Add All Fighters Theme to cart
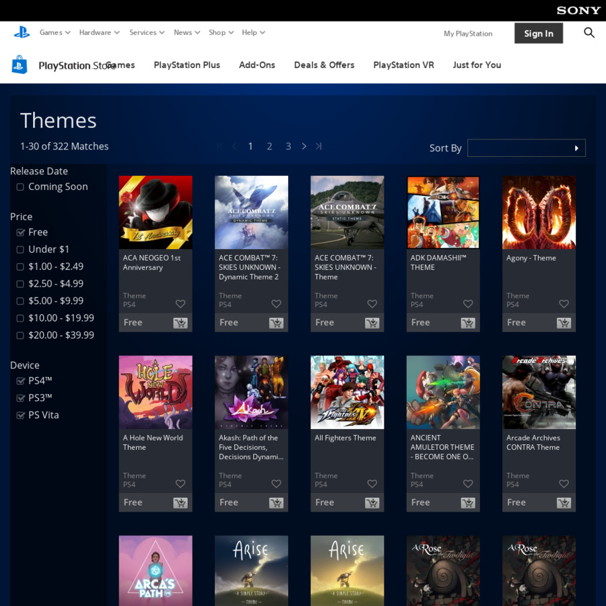The image size is (606, 606). tap(372, 503)
